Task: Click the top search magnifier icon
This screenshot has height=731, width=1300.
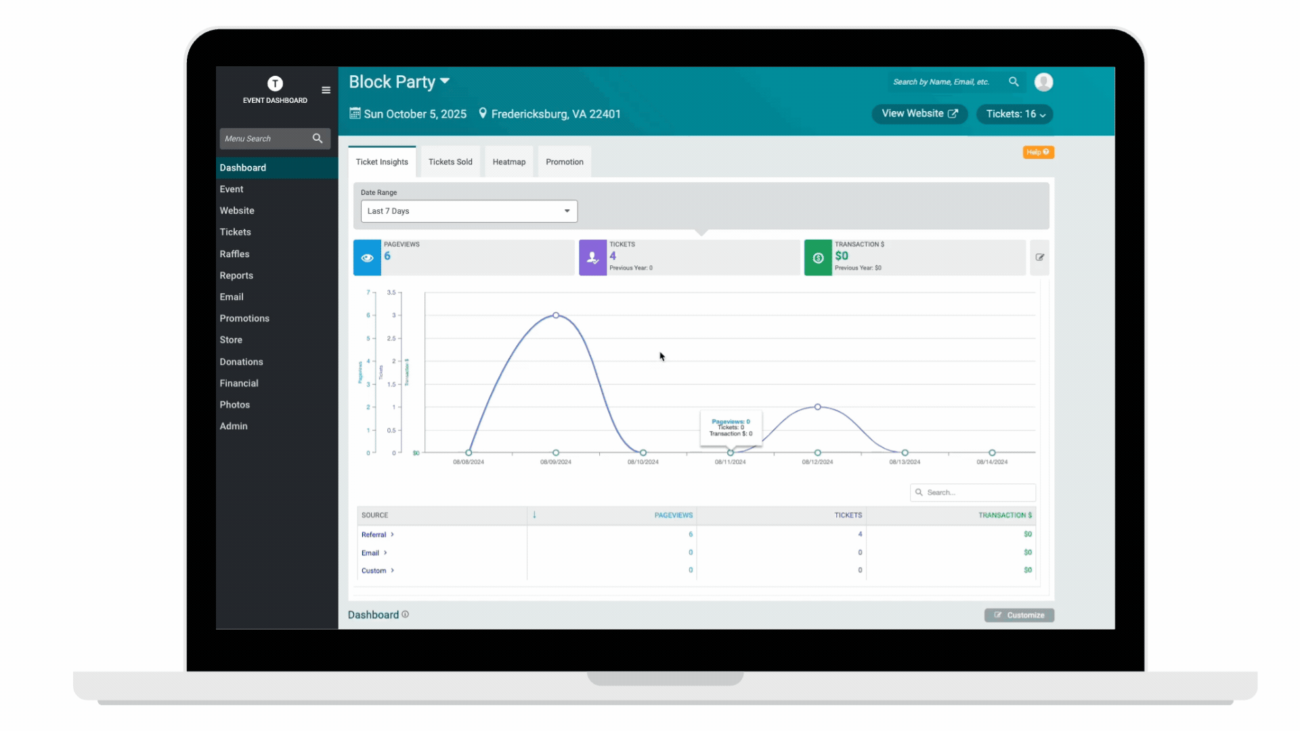Action: point(1014,82)
